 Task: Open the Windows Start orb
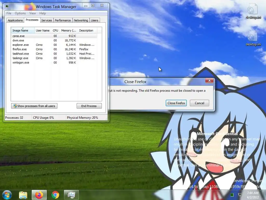[7, 195]
